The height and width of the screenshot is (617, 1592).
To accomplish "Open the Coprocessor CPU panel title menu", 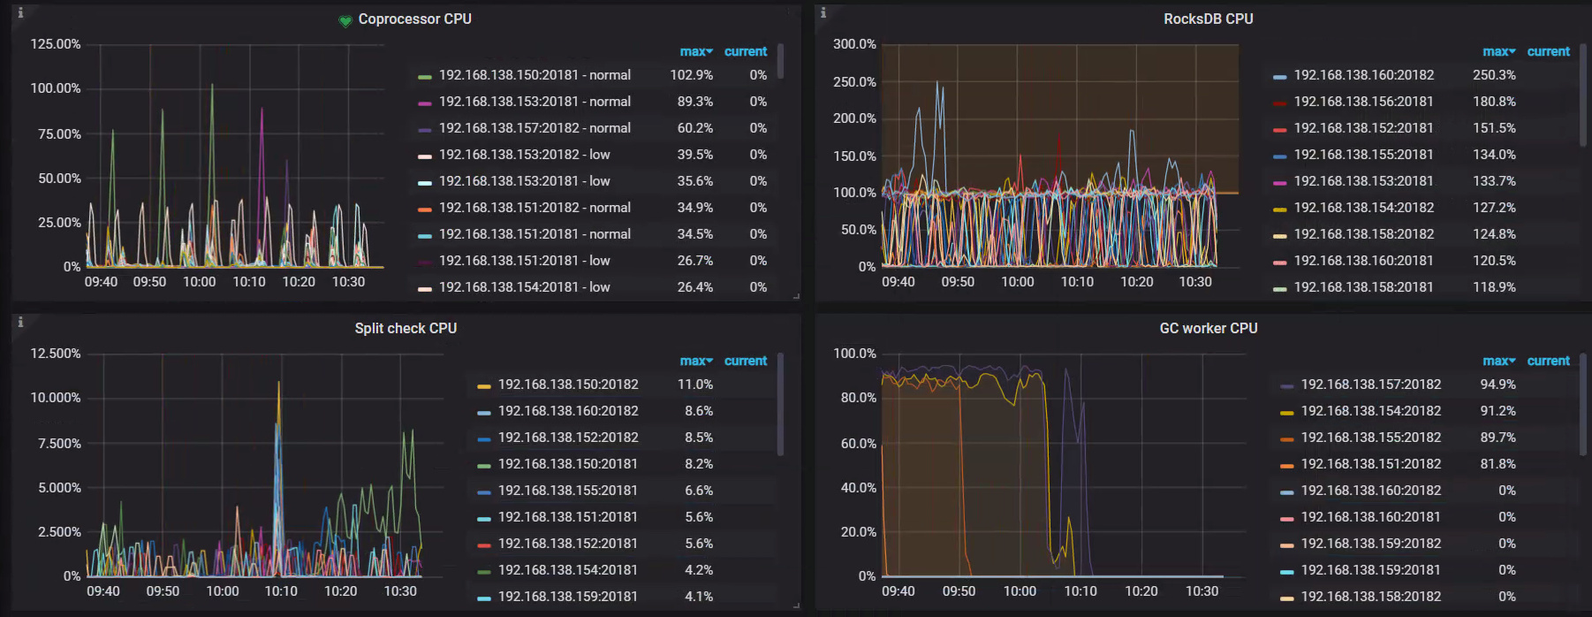I will click(414, 19).
